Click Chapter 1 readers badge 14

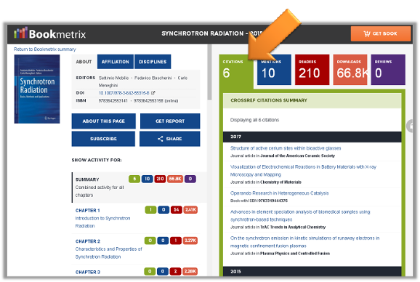(177, 210)
